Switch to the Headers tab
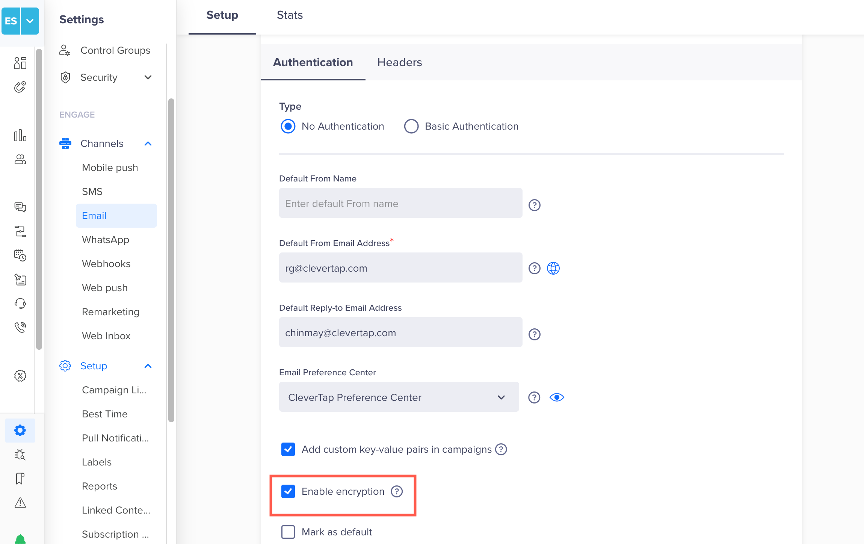The height and width of the screenshot is (544, 864). pyautogui.click(x=399, y=62)
